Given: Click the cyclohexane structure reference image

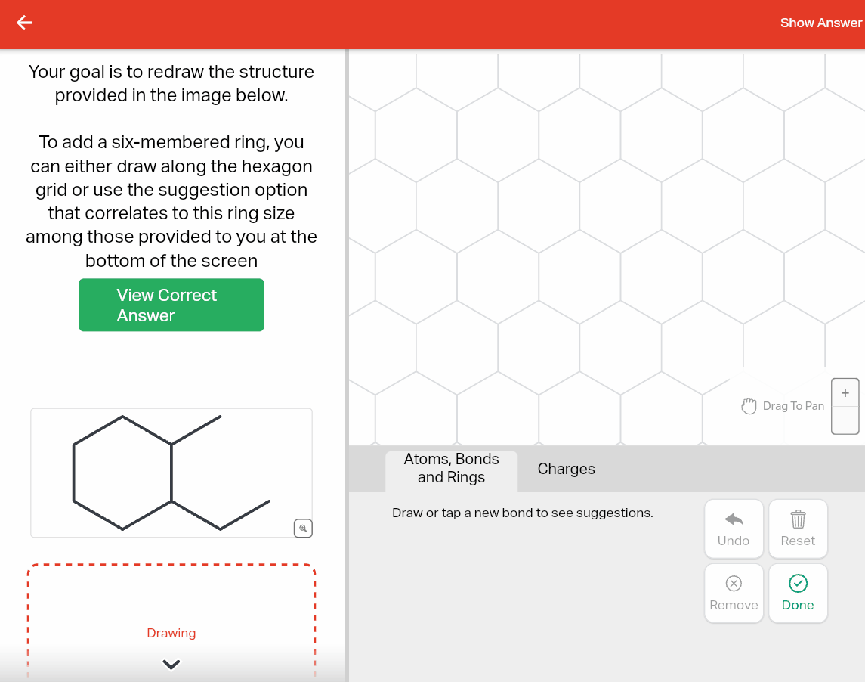Looking at the screenshot, I should (x=171, y=473).
